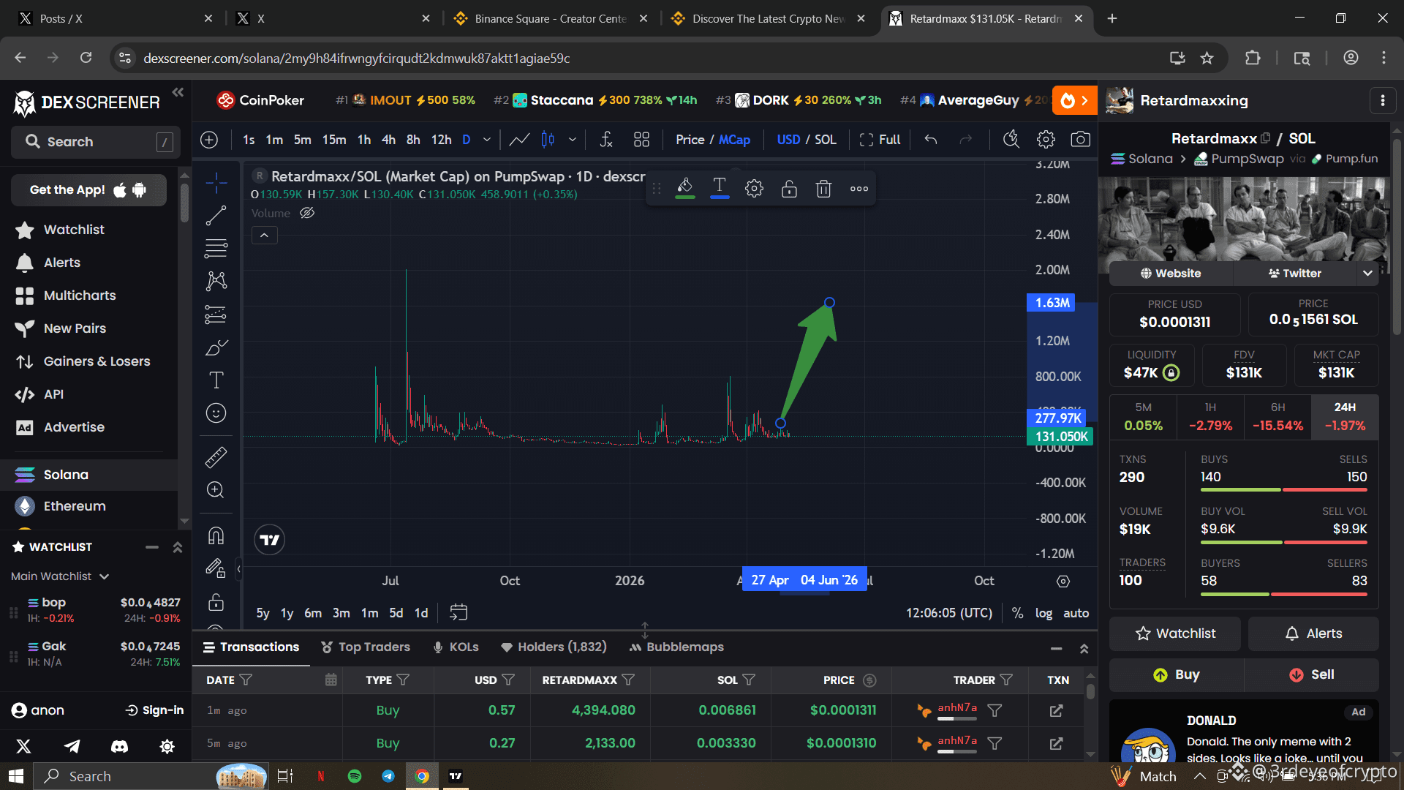Choose the ruler measure tool
Screen dimensions: 1404x790
(x=216, y=457)
